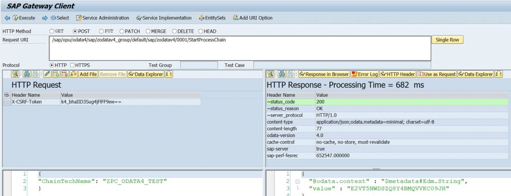This screenshot has width=511, height=196.
Task: Click the Request URI text box
Action: click(x=240, y=48)
